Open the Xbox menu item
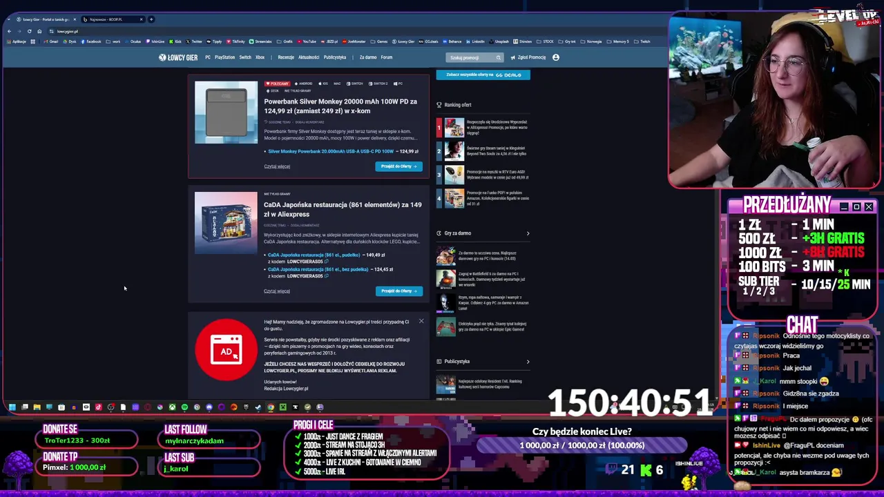The width and height of the screenshot is (884, 497). pyautogui.click(x=260, y=57)
